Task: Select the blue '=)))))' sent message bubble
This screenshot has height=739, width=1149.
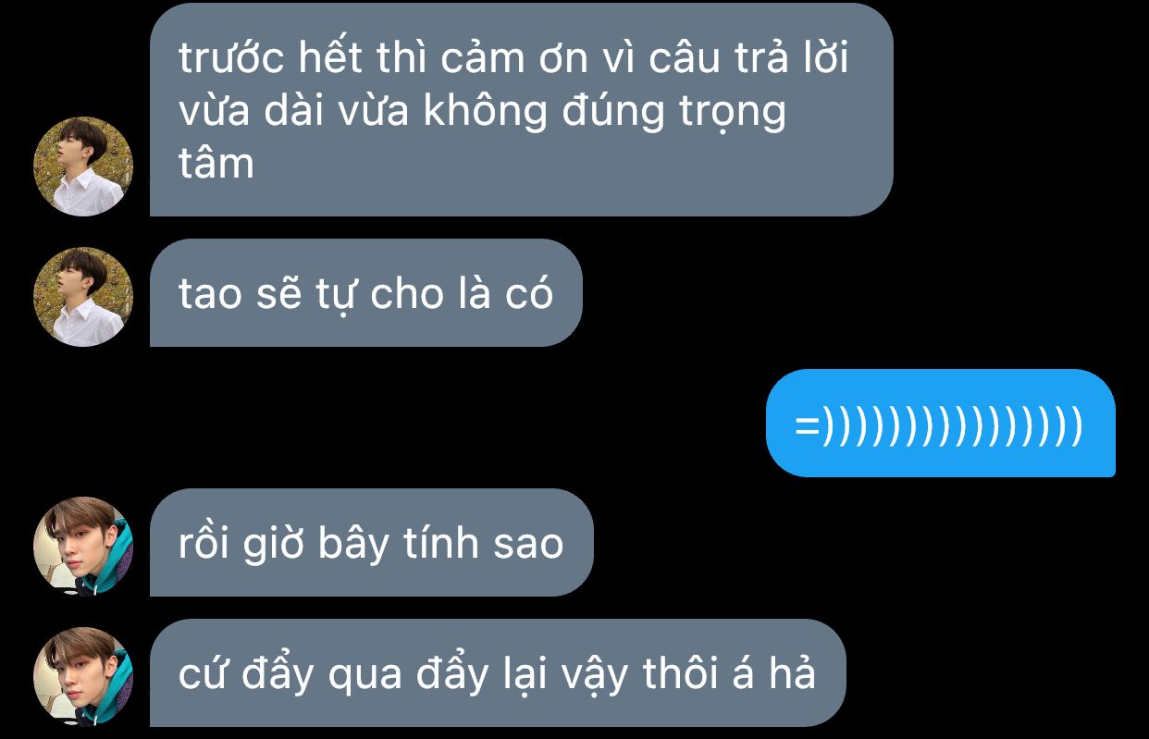Action: [941, 424]
